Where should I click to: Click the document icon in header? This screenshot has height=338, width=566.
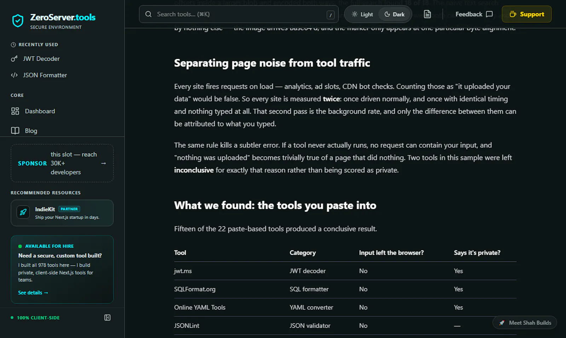[427, 14]
